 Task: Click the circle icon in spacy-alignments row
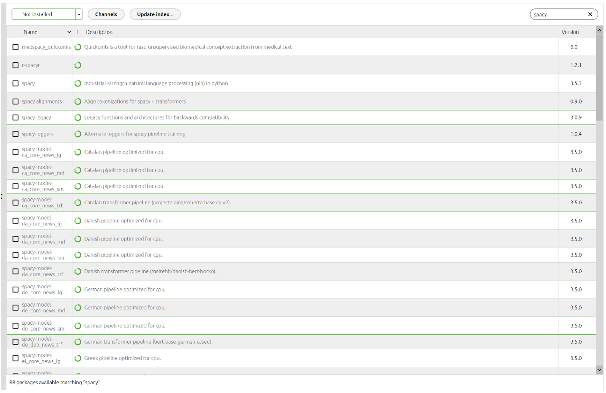click(x=78, y=102)
